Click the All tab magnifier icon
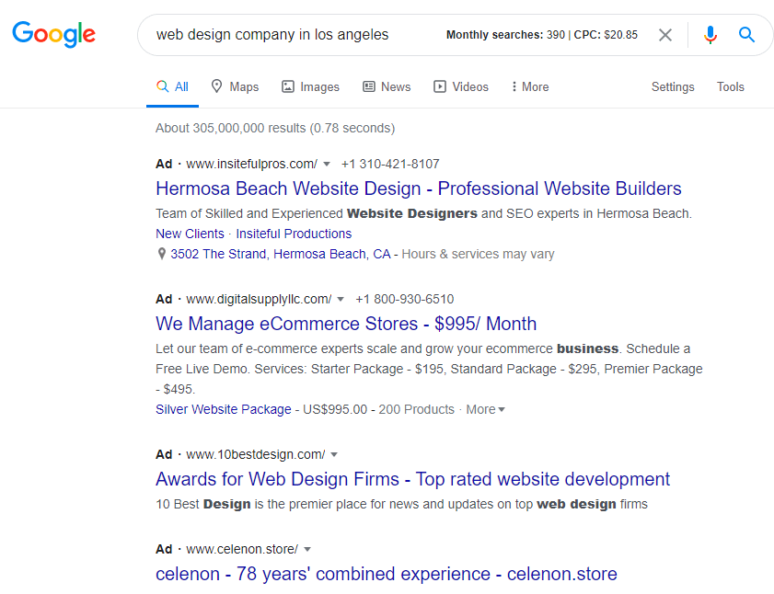The image size is (774, 594). pyautogui.click(x=162, y=86)
